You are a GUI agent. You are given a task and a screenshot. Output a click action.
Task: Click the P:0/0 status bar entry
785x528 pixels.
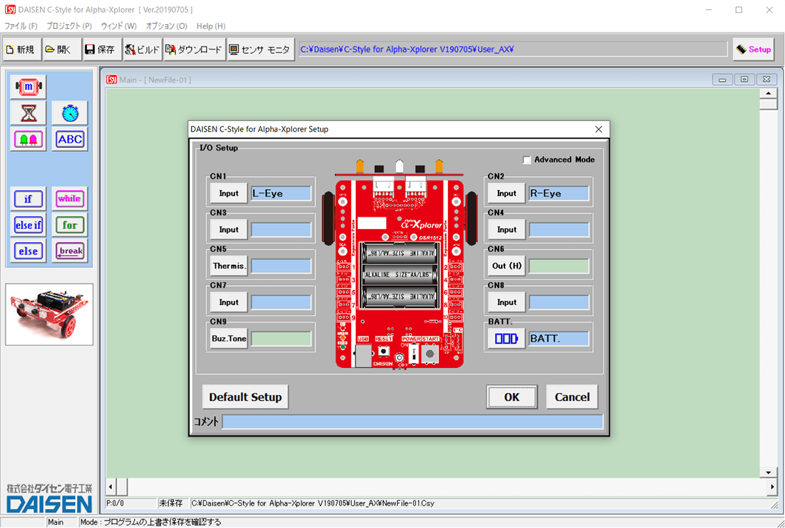131,504
